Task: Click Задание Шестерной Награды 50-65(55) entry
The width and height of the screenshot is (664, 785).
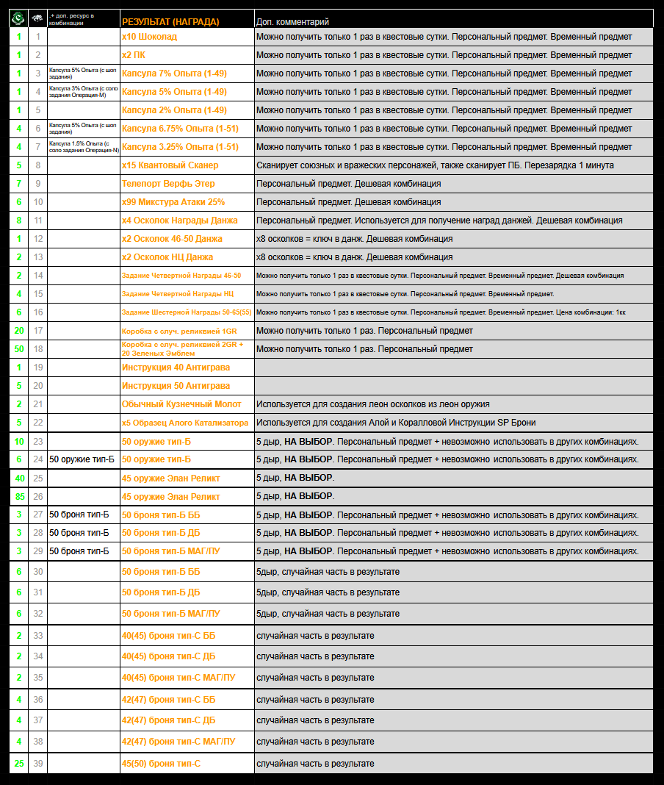Action: [x=186, y=312]
